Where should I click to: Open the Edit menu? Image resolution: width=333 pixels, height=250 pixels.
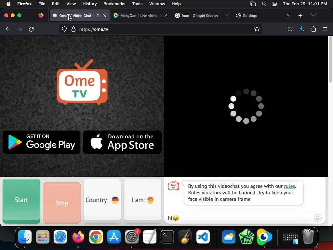56,4
